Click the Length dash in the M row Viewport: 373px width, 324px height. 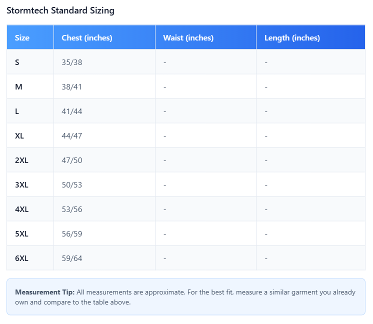coord(266,87)
